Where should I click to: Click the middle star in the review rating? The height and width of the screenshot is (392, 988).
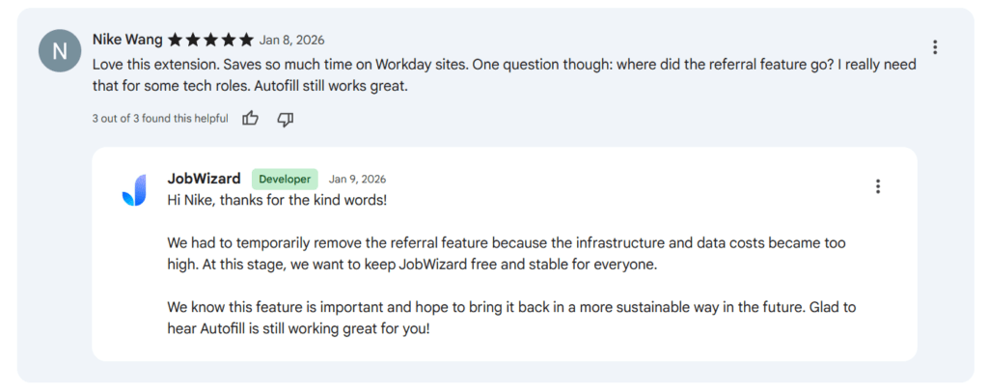tap(210, 41)
